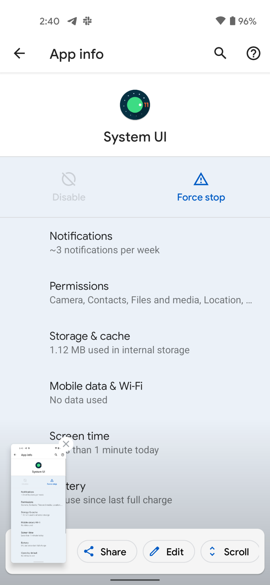Tap the back arrow icon
Viewport: 270px width, 585px height.
[19, 53]
